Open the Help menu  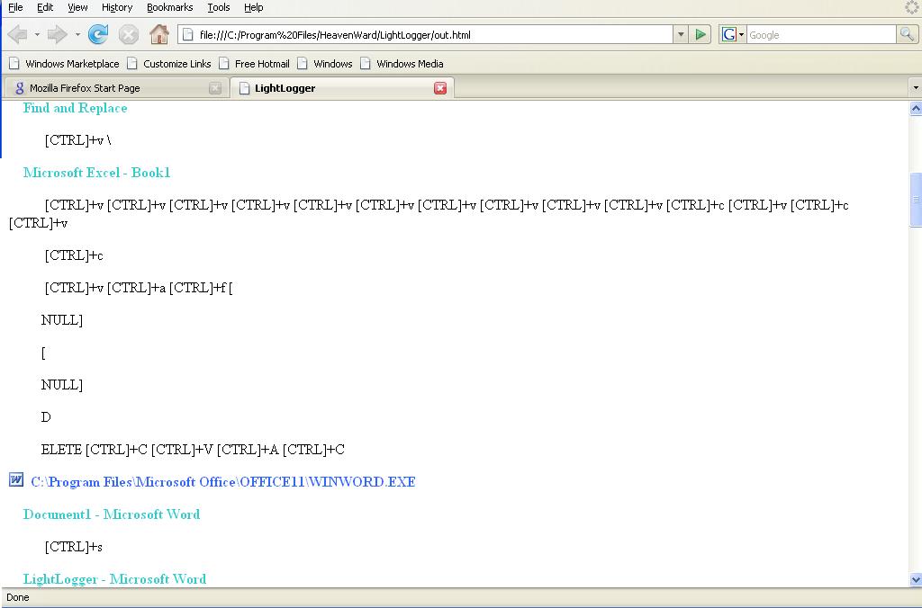pyautogui.click(x=253, y=7)
